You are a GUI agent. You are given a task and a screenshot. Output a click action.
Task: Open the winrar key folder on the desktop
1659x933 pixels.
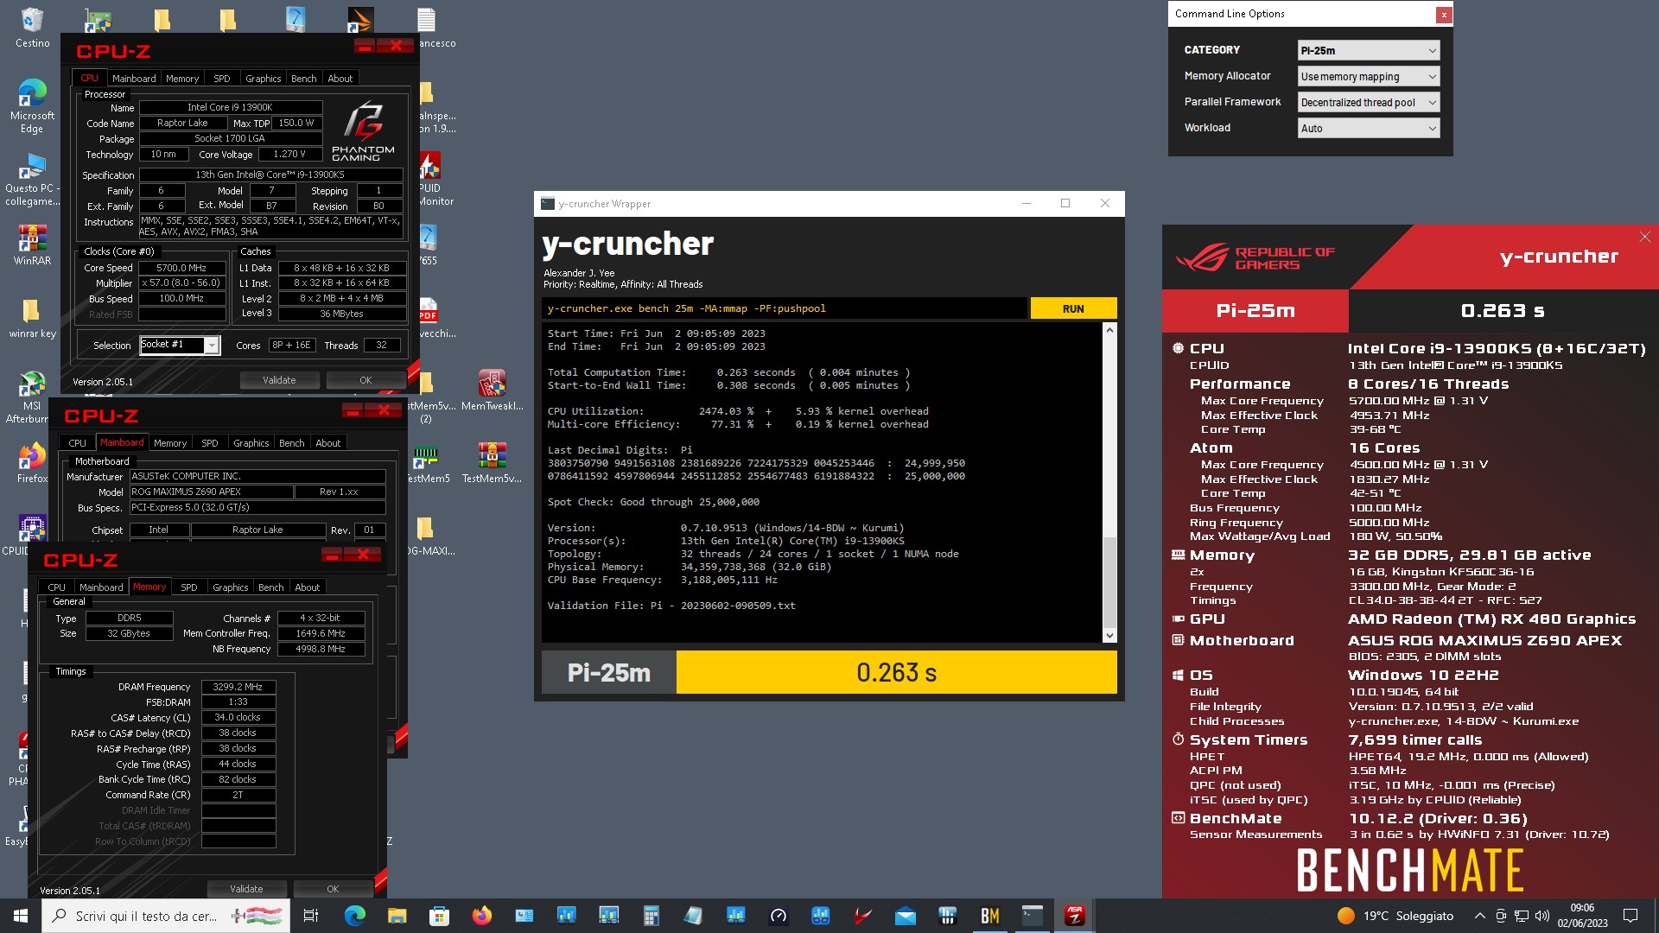pyautogui.click(x=32, y=318)
